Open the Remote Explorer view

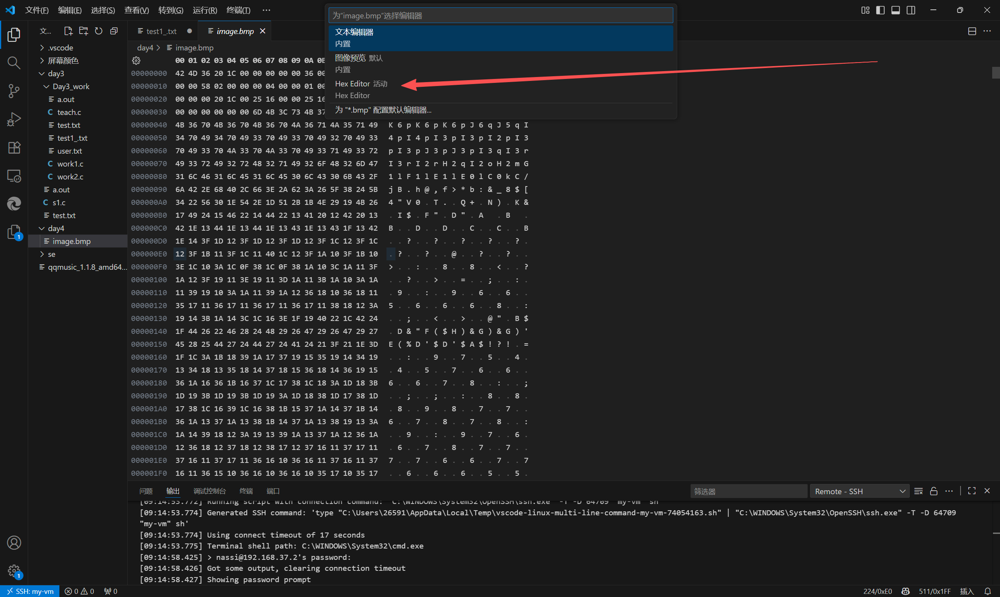click(x=14, y=176)
